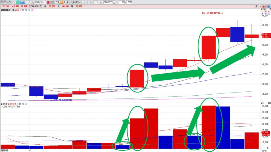Select the tick (틱) chart tab
This screenshot has height=152, width=271.
tap(76, 2)
